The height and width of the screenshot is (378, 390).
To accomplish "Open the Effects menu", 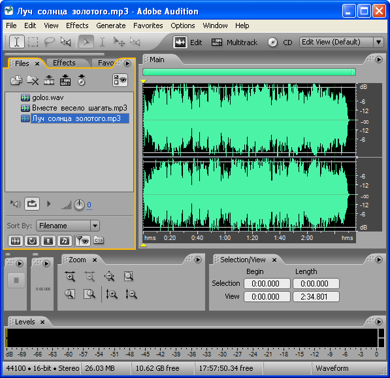I will [77, 26].
